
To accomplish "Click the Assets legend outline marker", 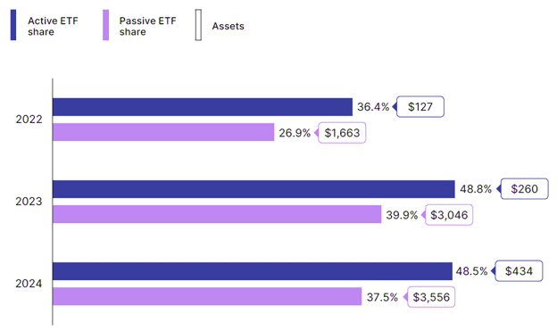I will pos(198,25).
